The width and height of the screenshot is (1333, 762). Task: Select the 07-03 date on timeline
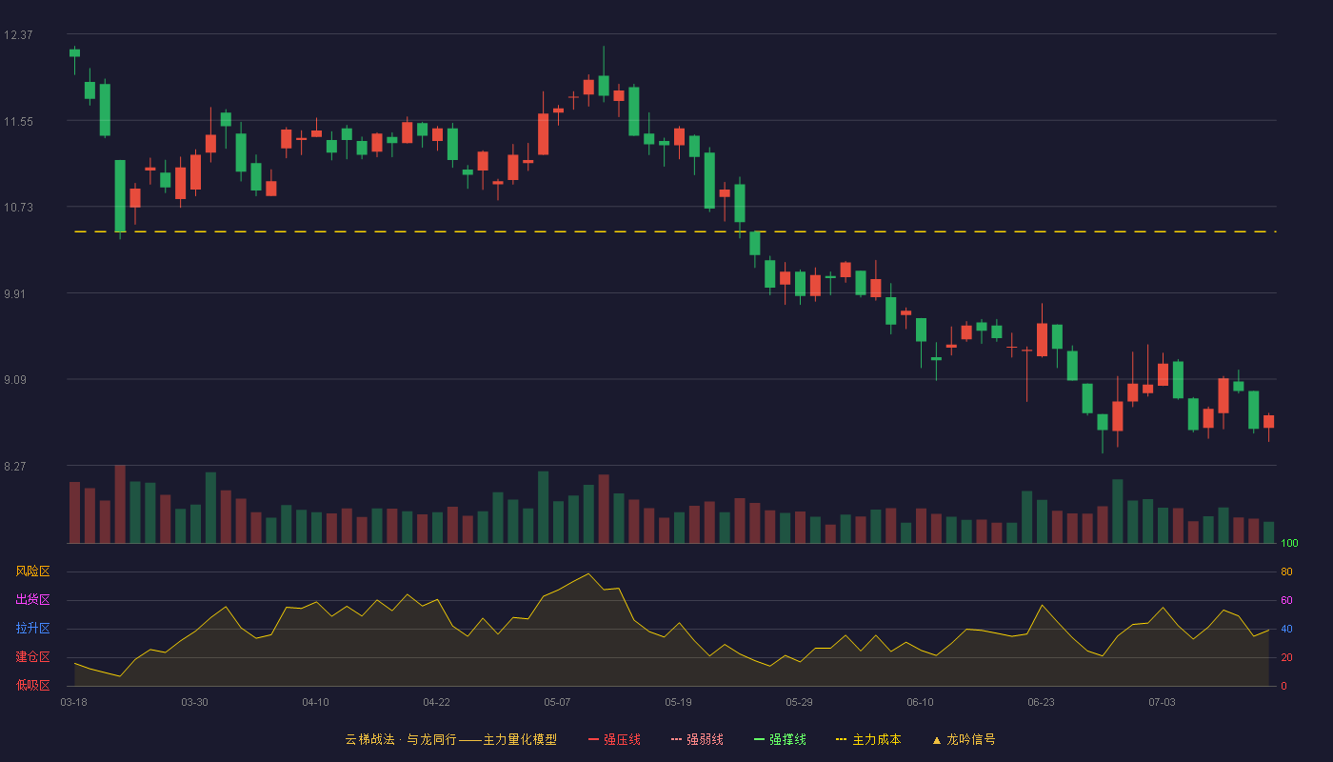pyautogui.click(x=1162, y=702)
